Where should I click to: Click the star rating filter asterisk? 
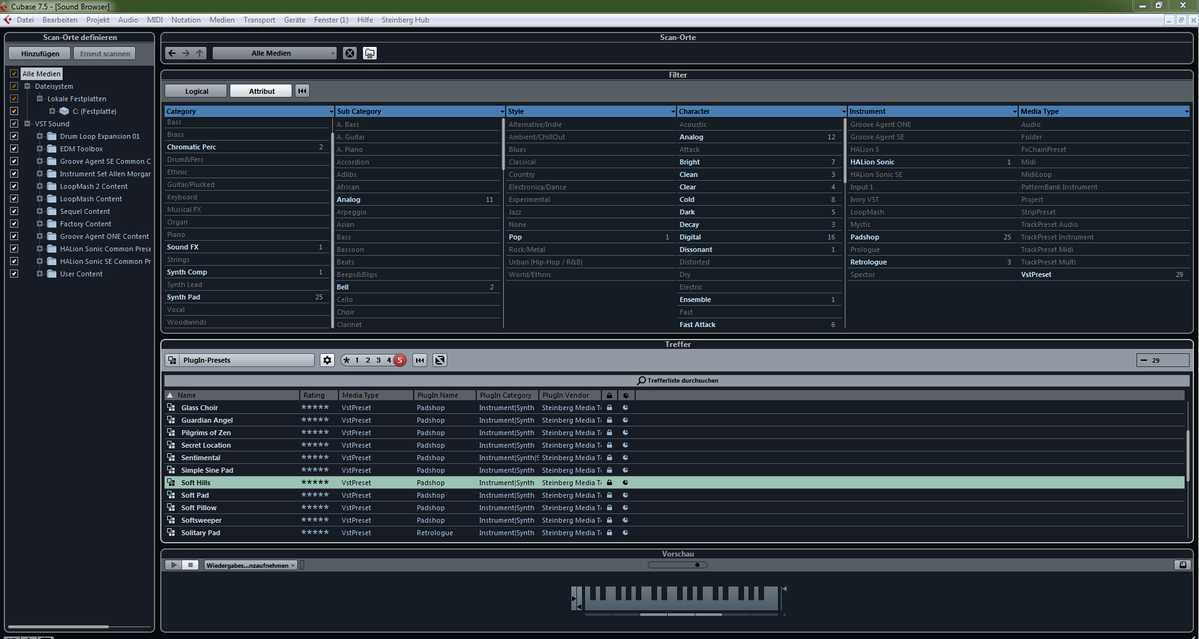pyautogui.click(x=346, y=360)
